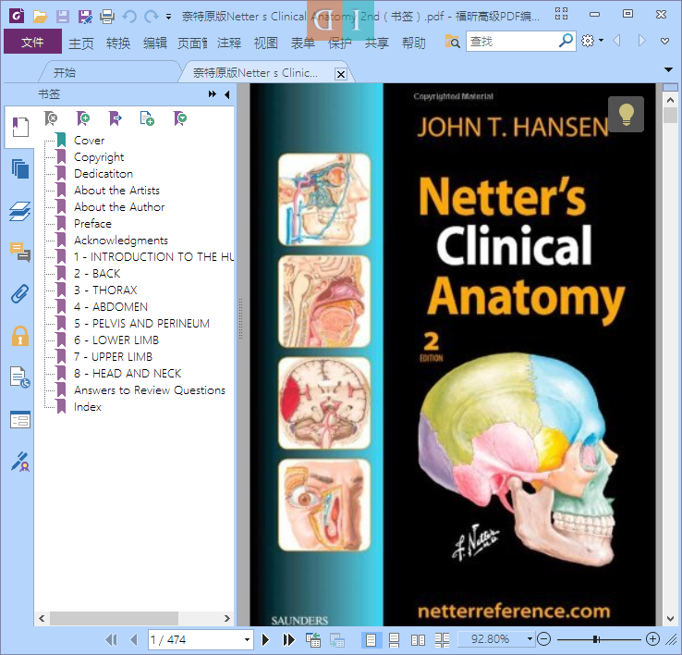Open the Security lock panel icon
This screenshot has width=682, height=655.
[20, 336]
